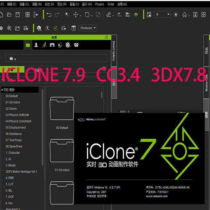Click the shaded cube render icon
The height and width of the screenshot is (210, 210).
tap(39, 28)
